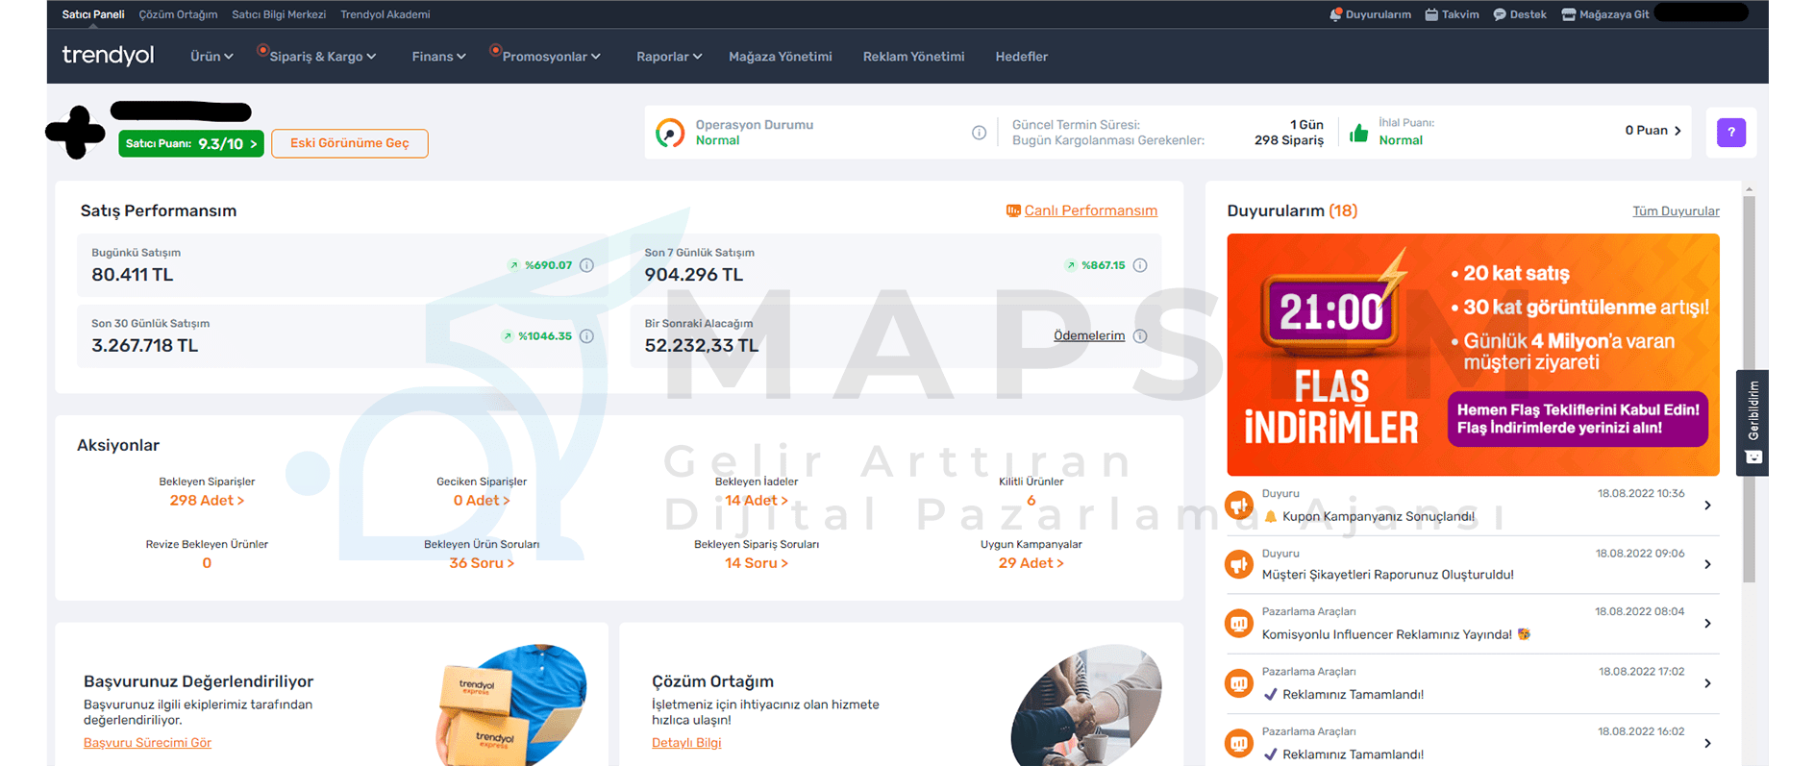Open chevron of 16:02 Reklamınız Tamamlandı announcement
1814x766 pixels.
pyautogui.click(x=1707, y=743)
